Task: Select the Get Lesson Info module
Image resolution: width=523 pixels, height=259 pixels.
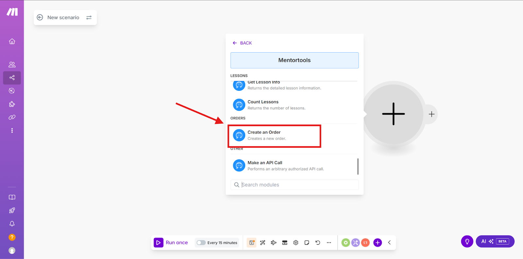Action: (x=294, y=85)
